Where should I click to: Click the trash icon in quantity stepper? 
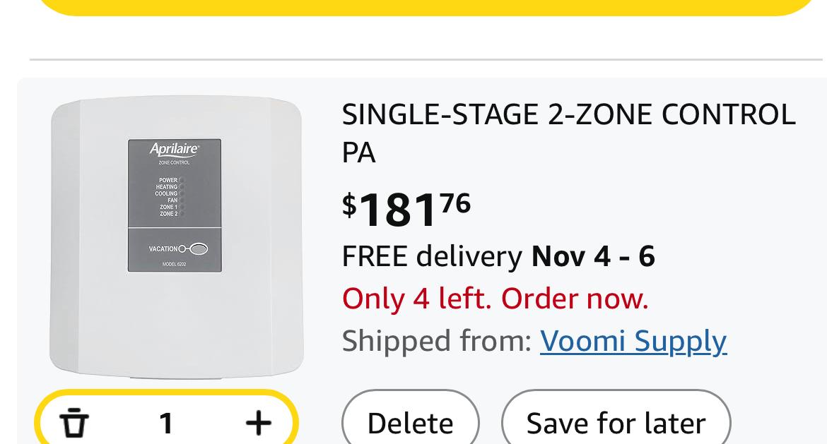coord(74,423)
